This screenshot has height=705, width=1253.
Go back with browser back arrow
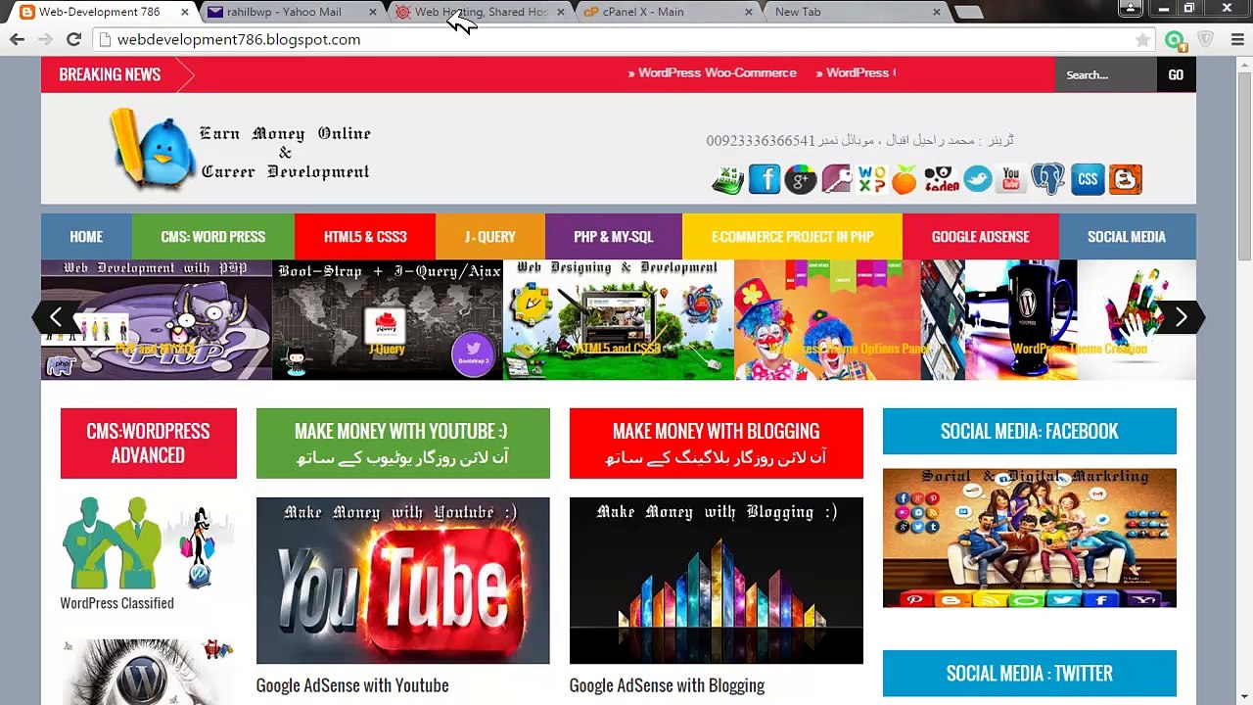[x=17, y=39]
